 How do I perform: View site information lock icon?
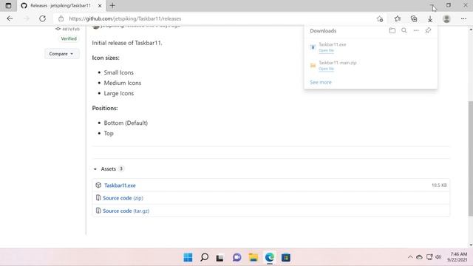[x=61, y=18]
